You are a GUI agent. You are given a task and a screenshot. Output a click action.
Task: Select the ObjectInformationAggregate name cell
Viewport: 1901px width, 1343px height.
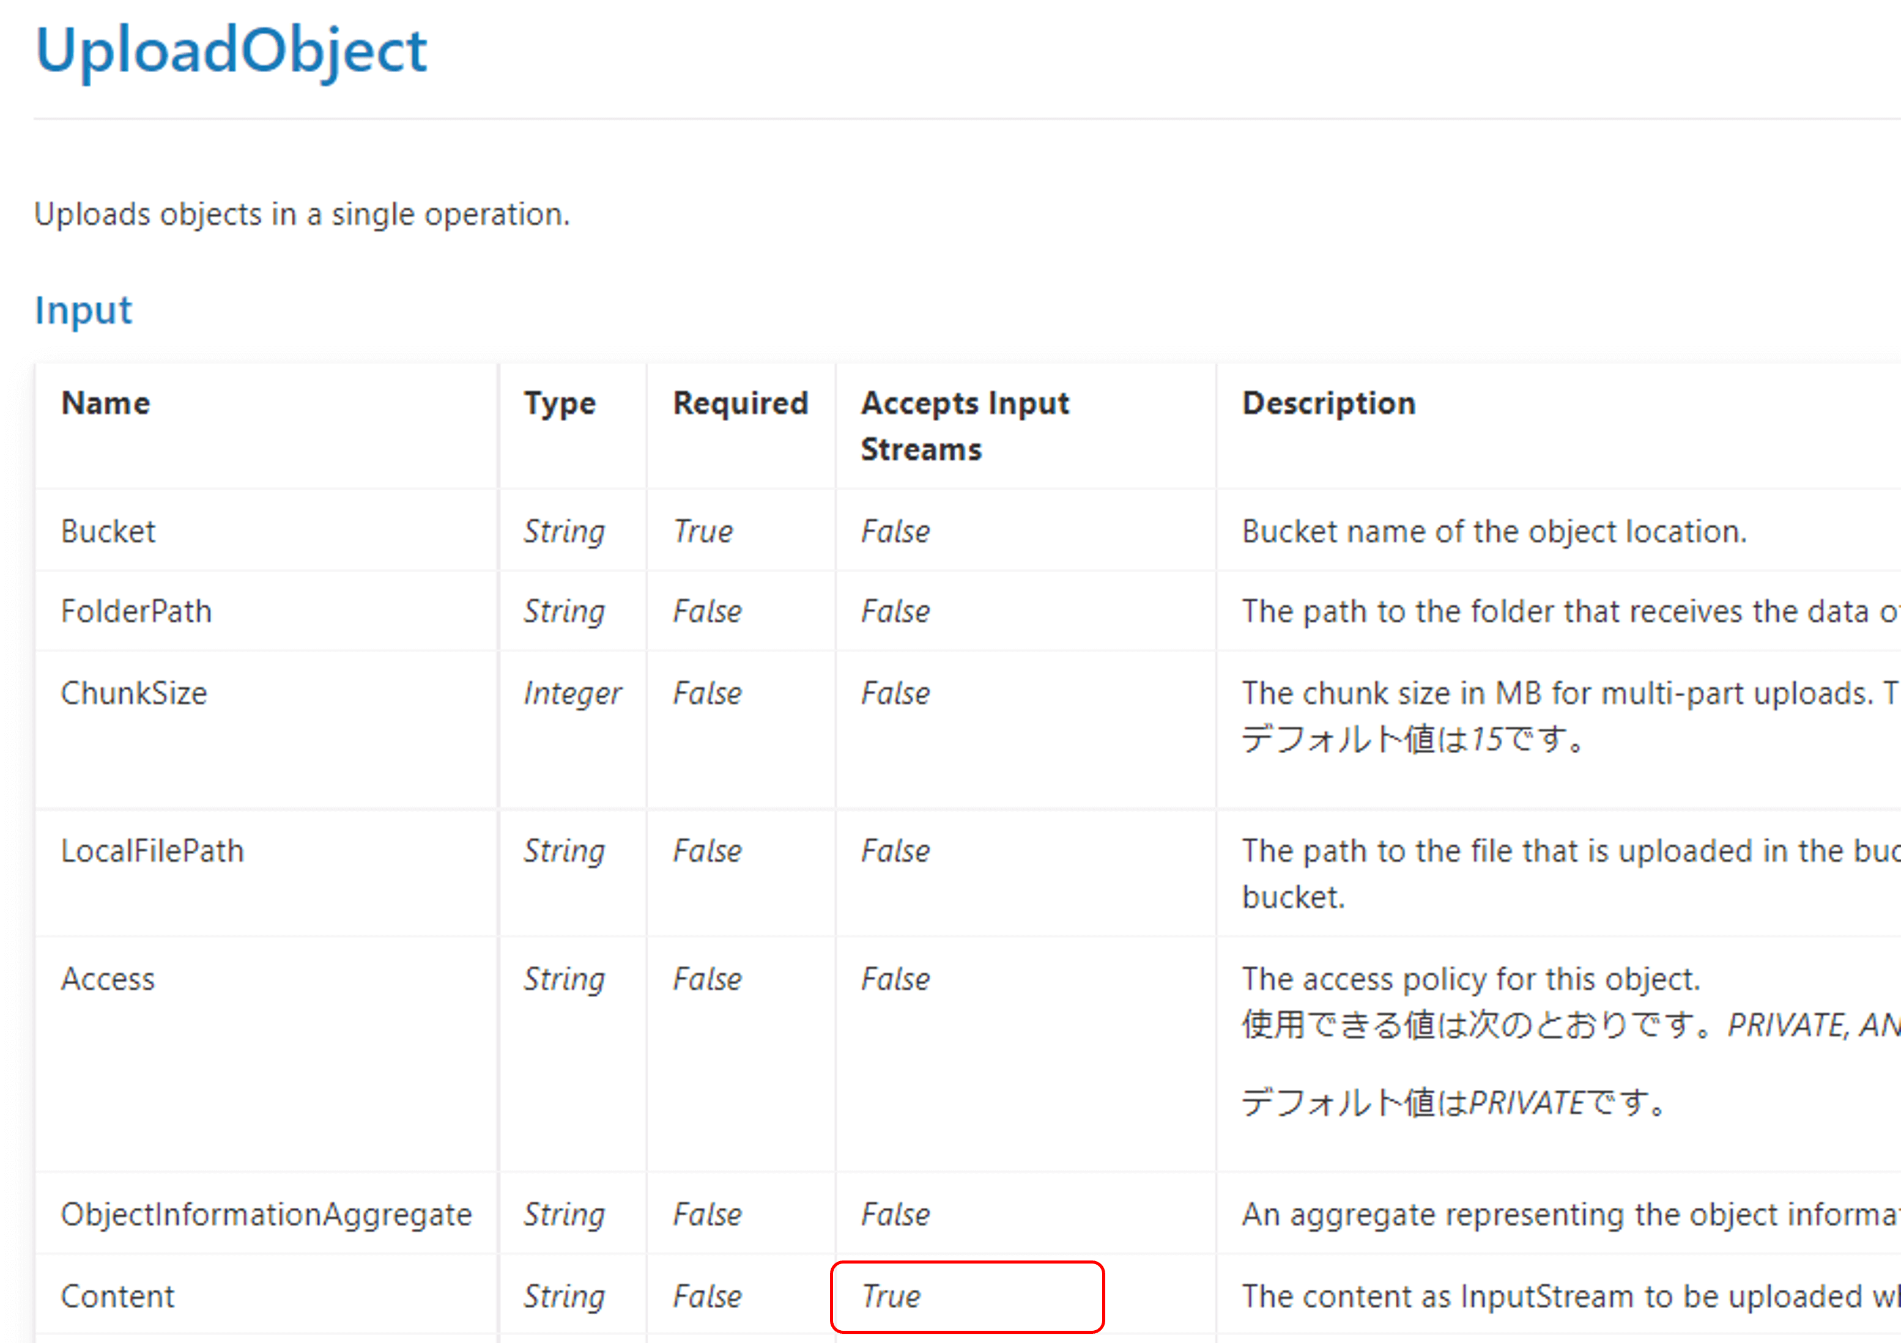(x=266, y=1214)
